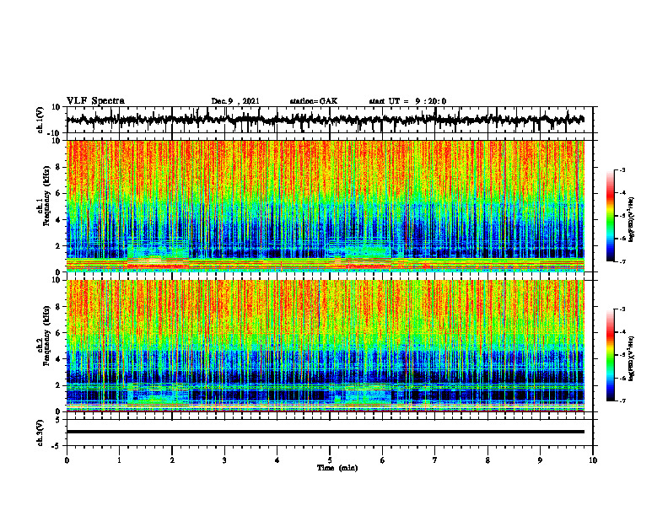Click time axis tick label "8"

click(488, 460)
